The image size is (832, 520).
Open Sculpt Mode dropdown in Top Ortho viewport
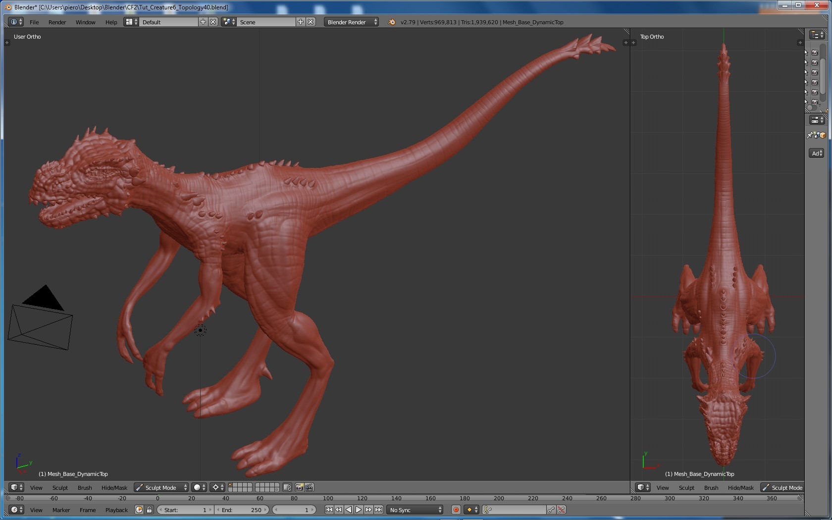pos(782,487)
